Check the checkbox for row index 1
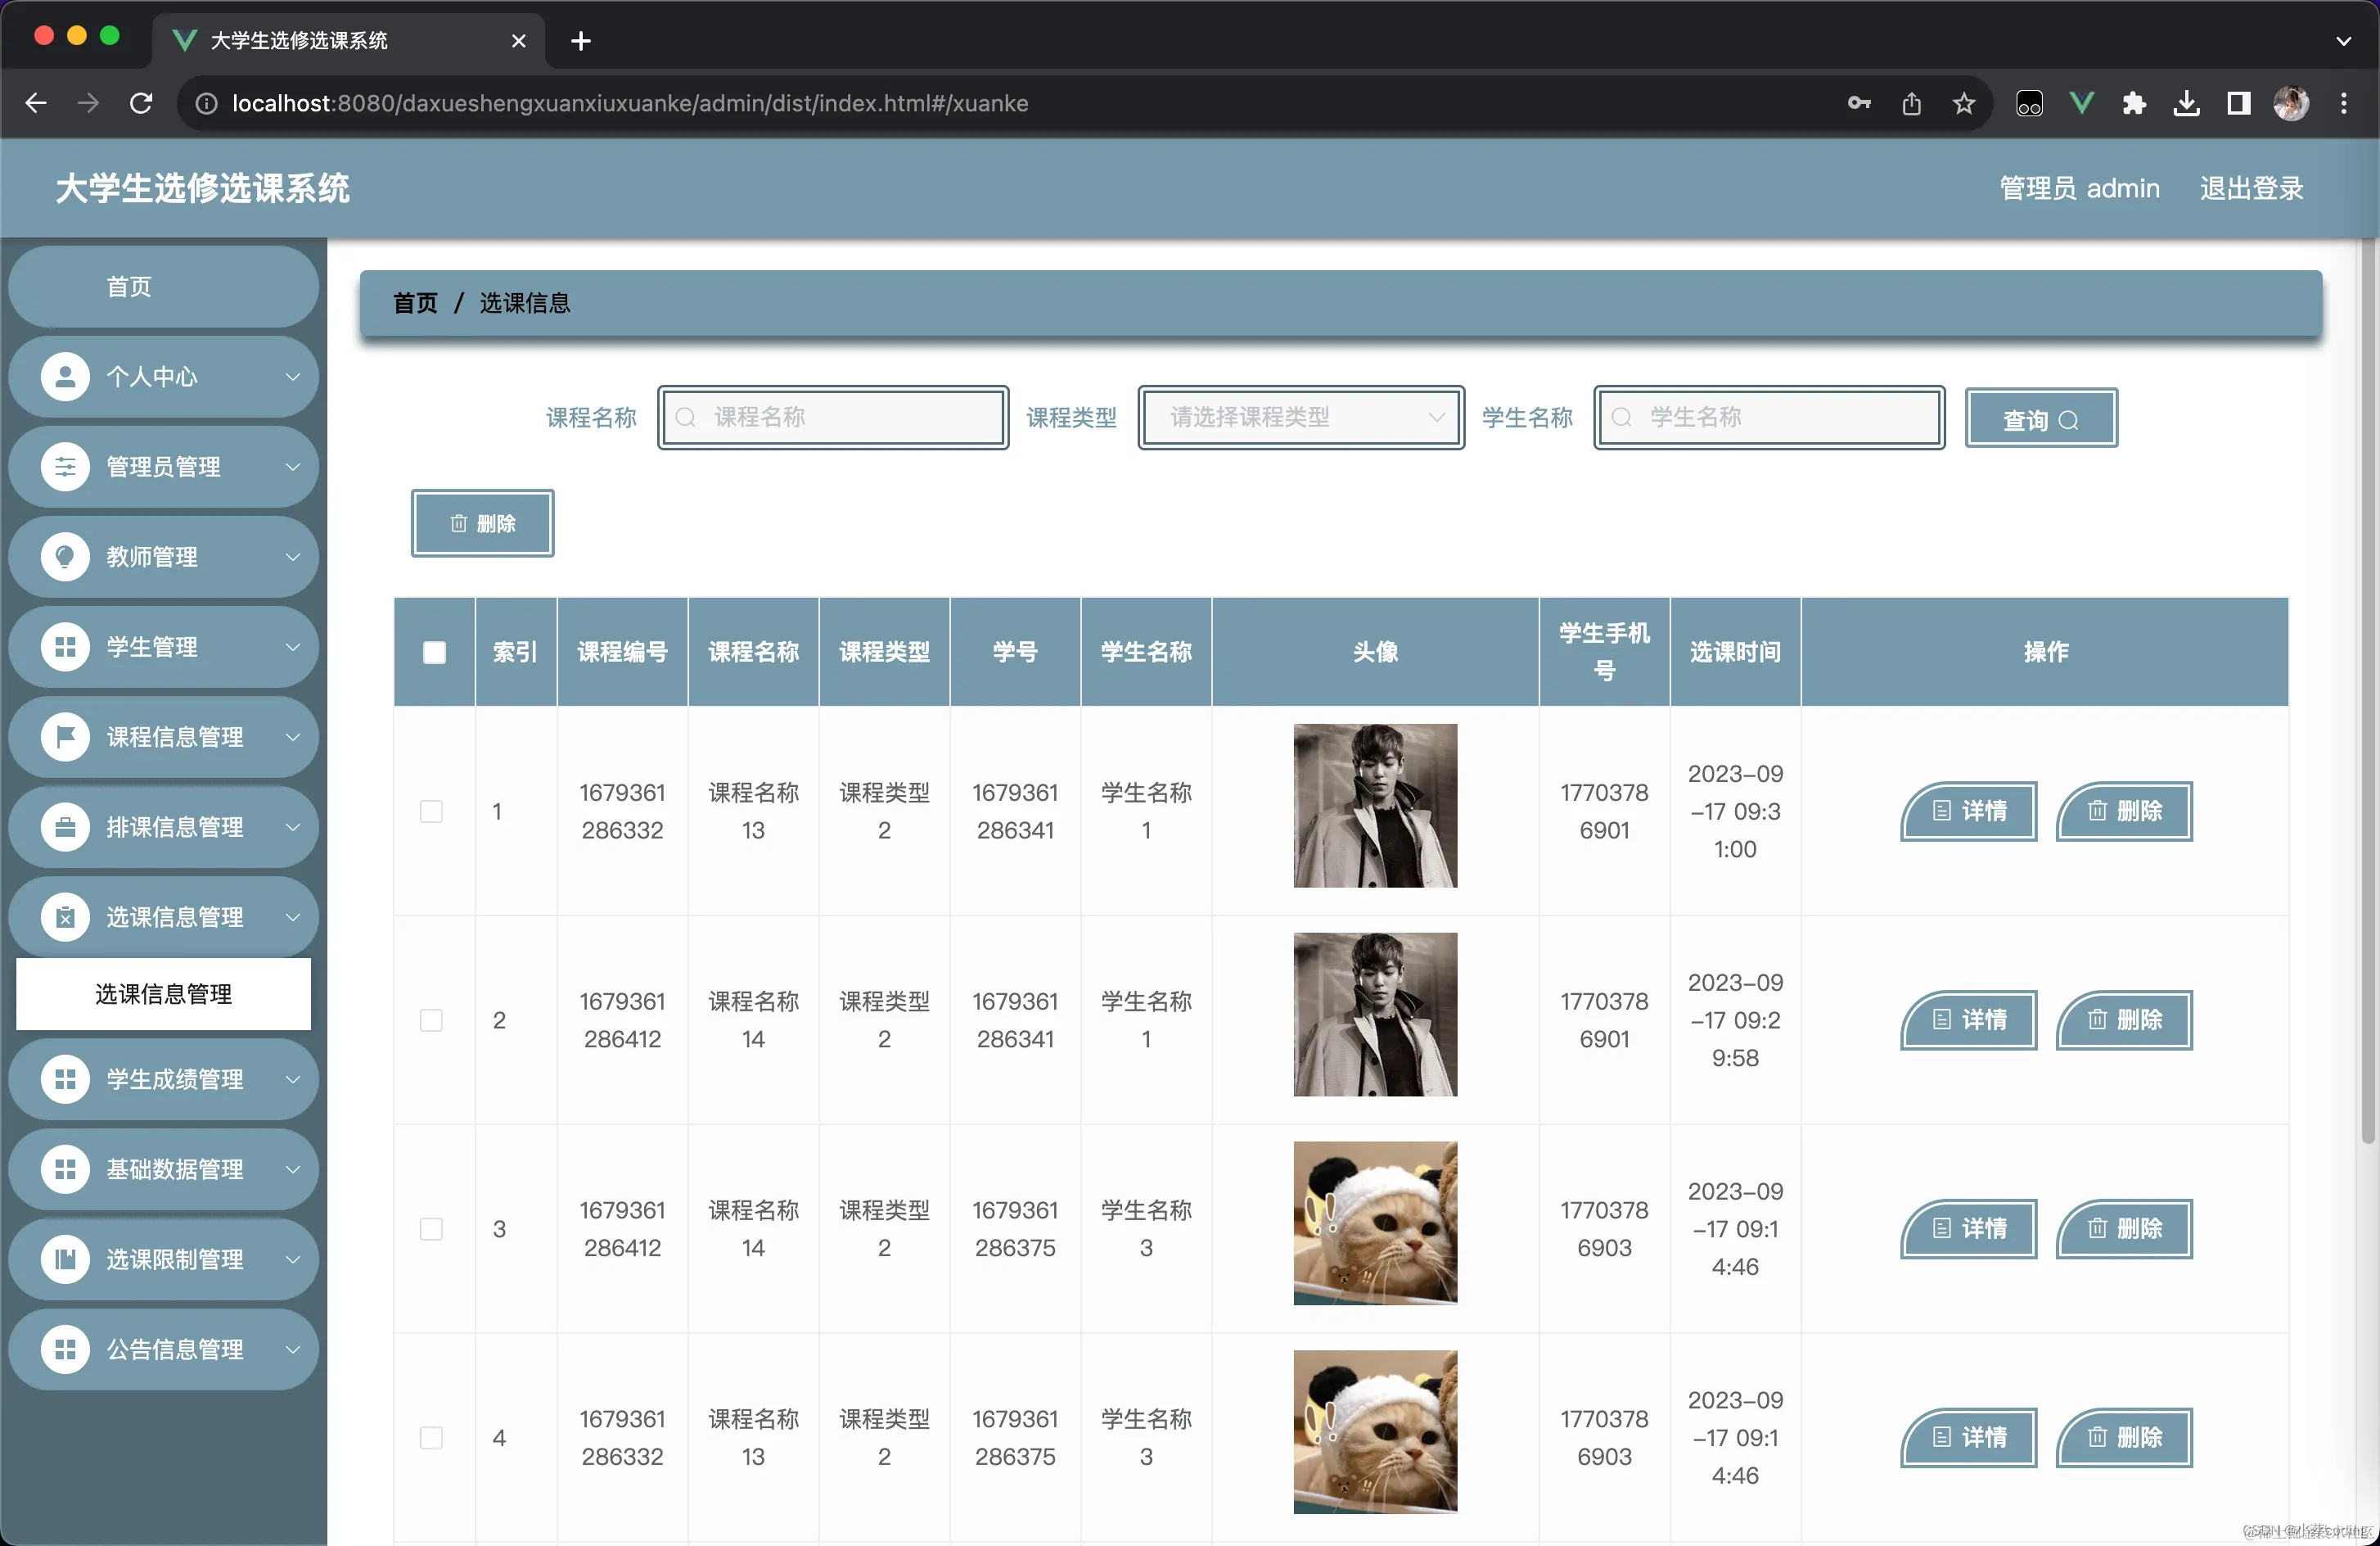The width and height of the screenshot is (2380, 1546). (x=431, y=811)
